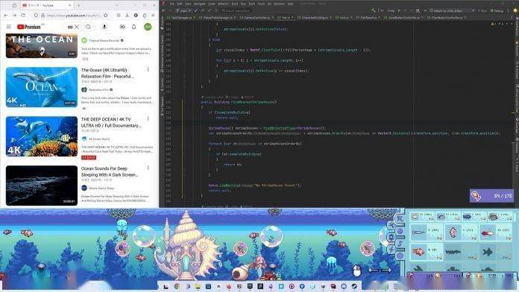The image size is (519, 292).
Task: Click the YouTube create video icon
Action: click(122, 27)
